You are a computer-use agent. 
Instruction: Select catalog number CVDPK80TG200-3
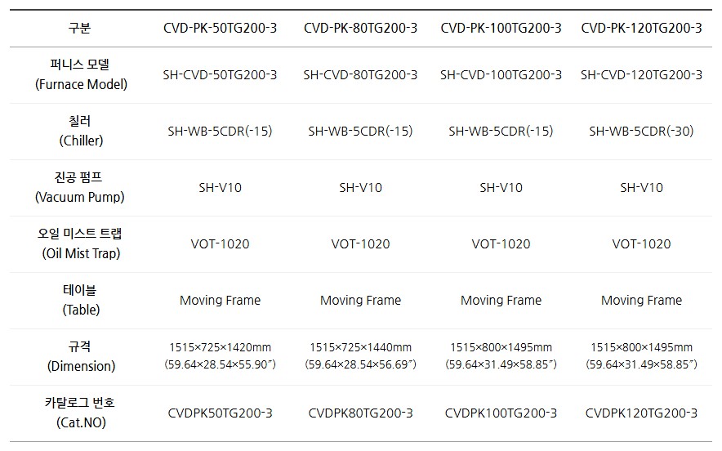pos(360,413)
